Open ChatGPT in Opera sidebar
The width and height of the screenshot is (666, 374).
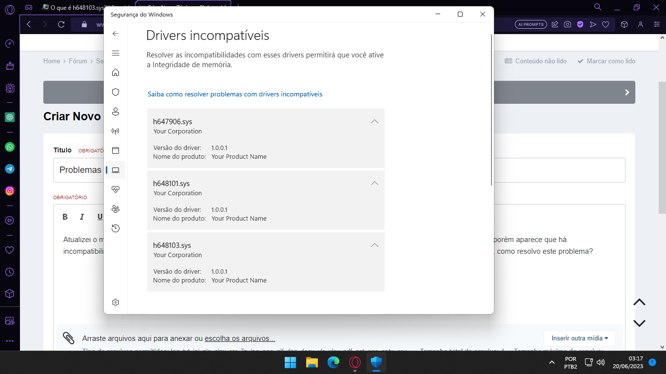[x=10, y=117]
